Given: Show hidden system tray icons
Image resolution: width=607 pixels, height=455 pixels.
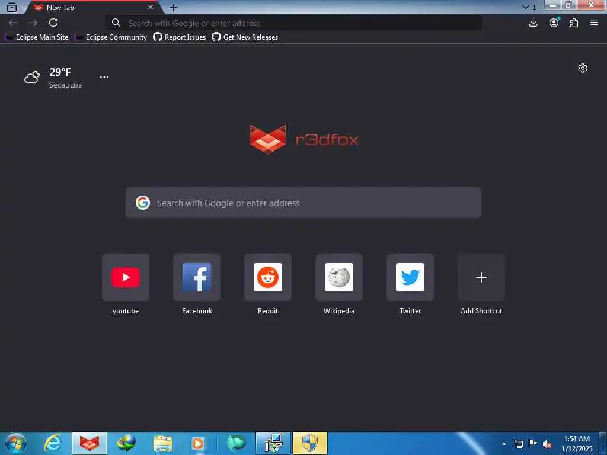Looking at the screenshot, I should pyautogui.click(x=504, y=444).
